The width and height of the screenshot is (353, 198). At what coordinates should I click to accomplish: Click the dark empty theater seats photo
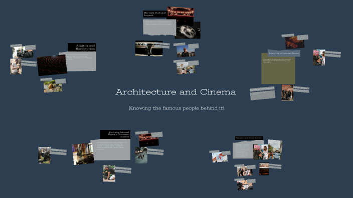pyautogui.click(x=52, y=65)
